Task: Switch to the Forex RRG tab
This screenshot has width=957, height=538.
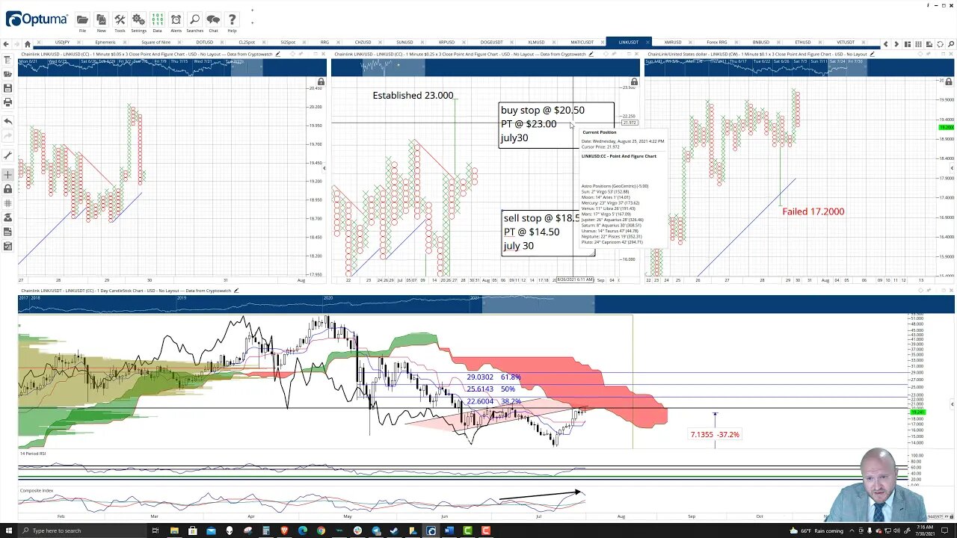Action: point(717,43)
